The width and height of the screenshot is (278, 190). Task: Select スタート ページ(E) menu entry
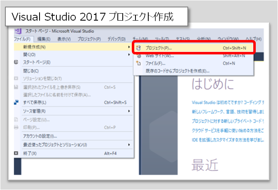(x=74, y=62)
